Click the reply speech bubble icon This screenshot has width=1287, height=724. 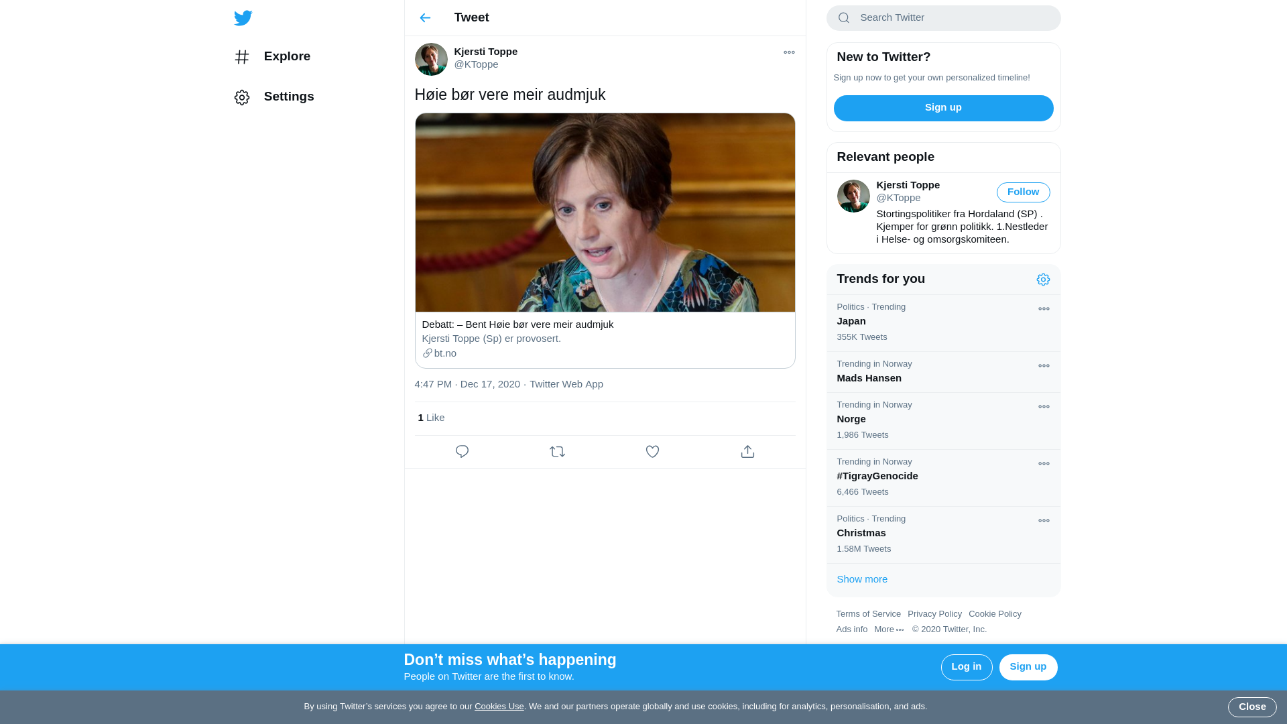(462, 452)
